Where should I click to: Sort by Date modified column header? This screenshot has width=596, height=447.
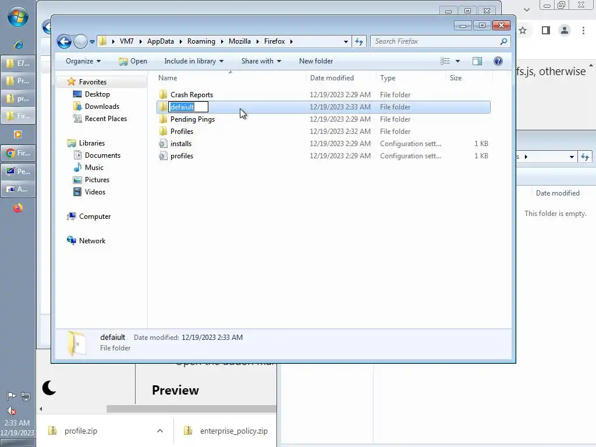(332, 78)
